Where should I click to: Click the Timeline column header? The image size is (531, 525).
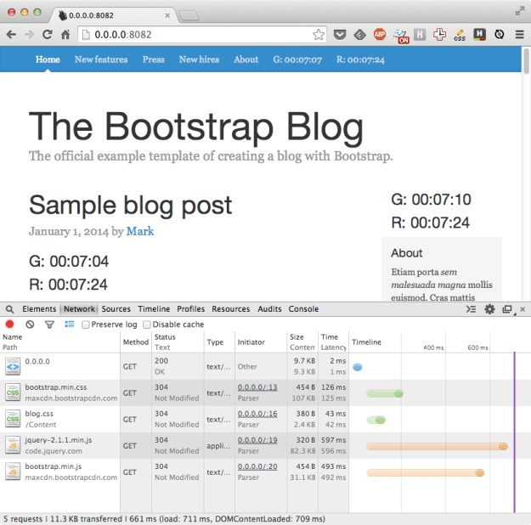click(x=368, y=342)
